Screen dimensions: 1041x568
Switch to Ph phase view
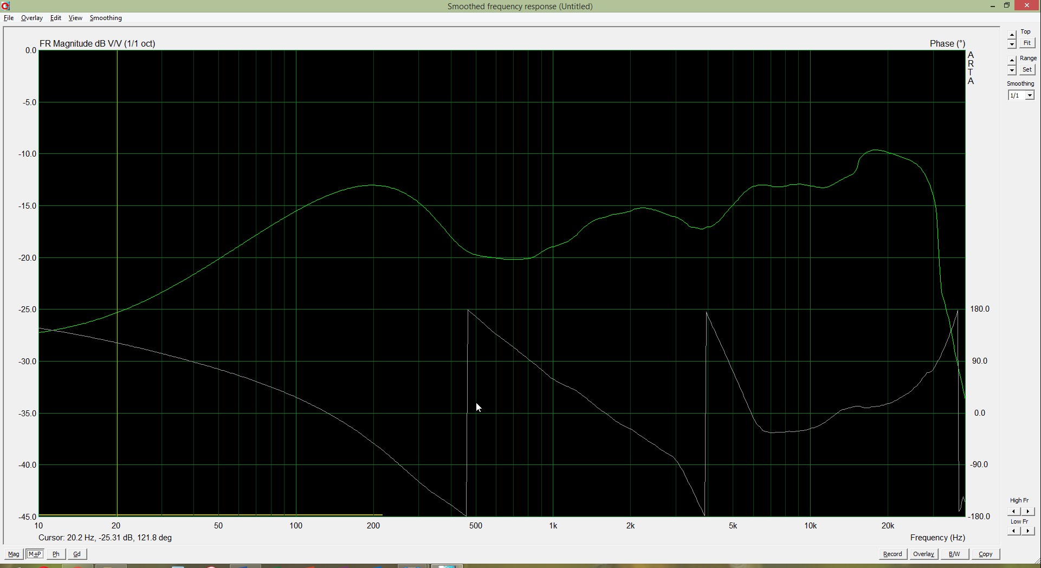coord(56,554)
